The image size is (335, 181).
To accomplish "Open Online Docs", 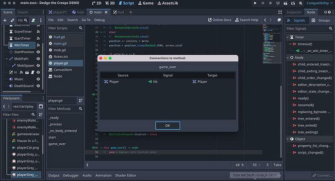I will point(219,20).
